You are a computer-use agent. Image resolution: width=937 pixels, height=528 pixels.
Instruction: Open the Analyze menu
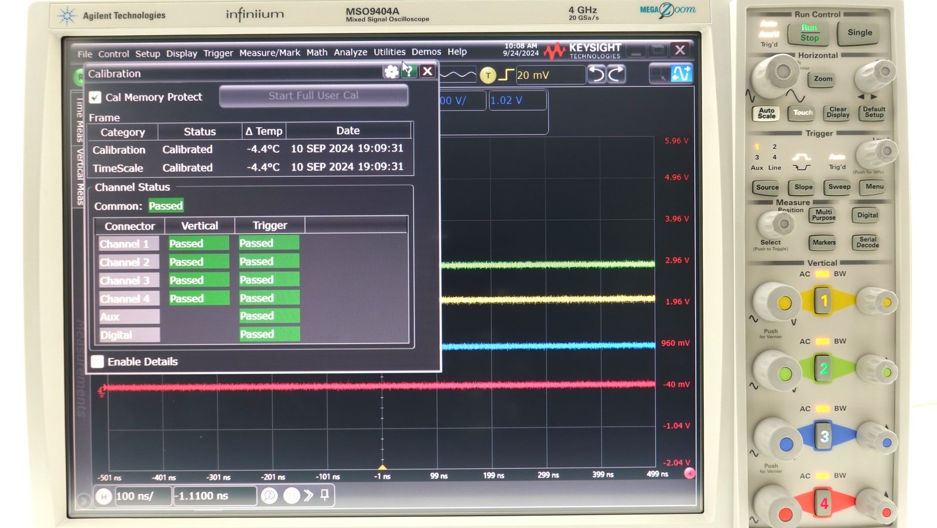(x=350, y=52)
